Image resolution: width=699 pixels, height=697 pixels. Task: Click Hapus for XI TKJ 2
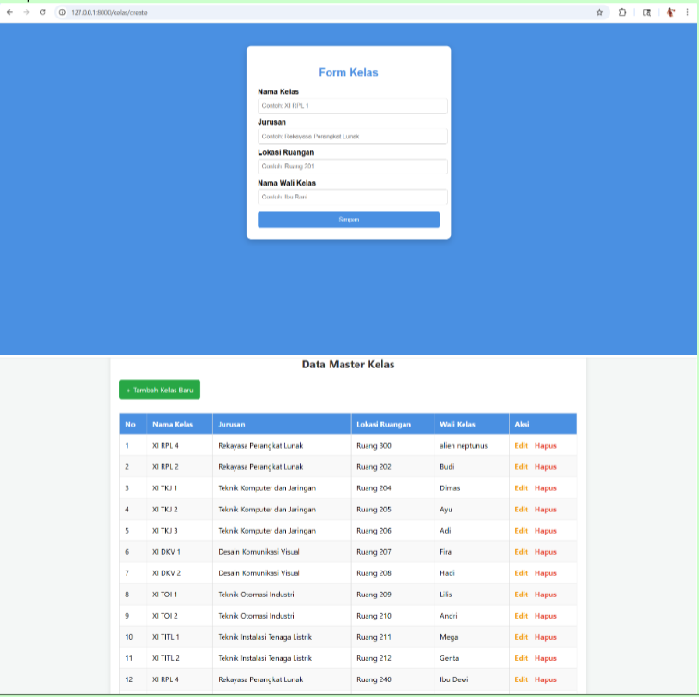click(x=546, y=510)
